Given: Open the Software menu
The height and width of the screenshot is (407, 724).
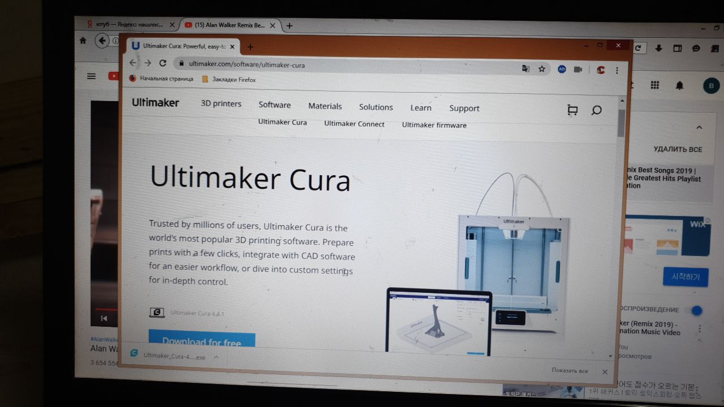Looking at the screenshot, I should click(x=274, y=105).
